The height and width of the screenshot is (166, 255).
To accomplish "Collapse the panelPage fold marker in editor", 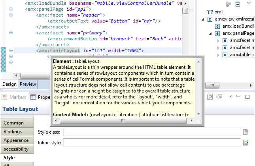I will [11, 9].
